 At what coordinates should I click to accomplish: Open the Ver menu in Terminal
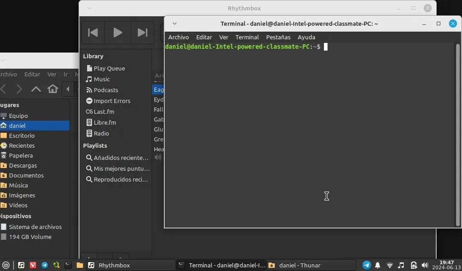tap(224, 37)
